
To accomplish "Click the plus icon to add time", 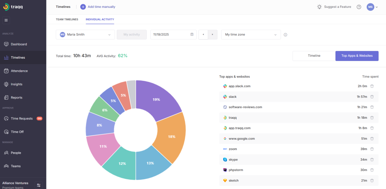I will click(83, 7).
